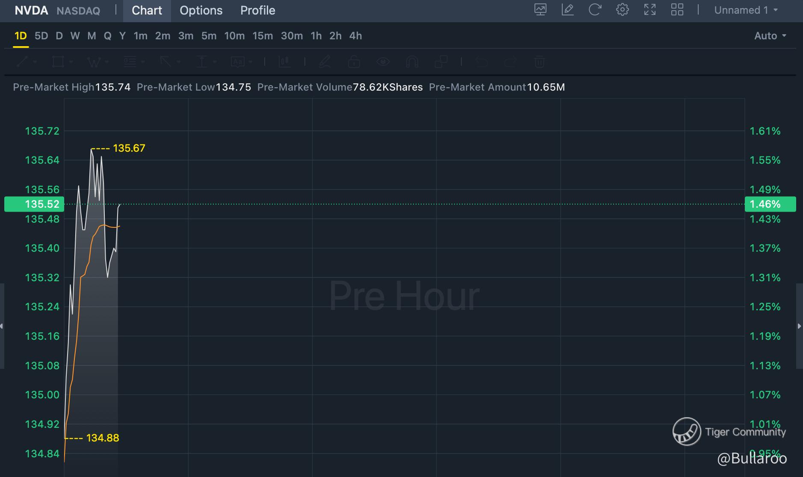The height and width of the screenshot is (477, 803).
Task: Click the copy drawings icon
Action: pyautogui.click(x=441, y=62)
